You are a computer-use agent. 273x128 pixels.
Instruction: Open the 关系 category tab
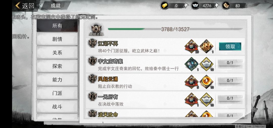pyautogui.click(x=57, y=52)
